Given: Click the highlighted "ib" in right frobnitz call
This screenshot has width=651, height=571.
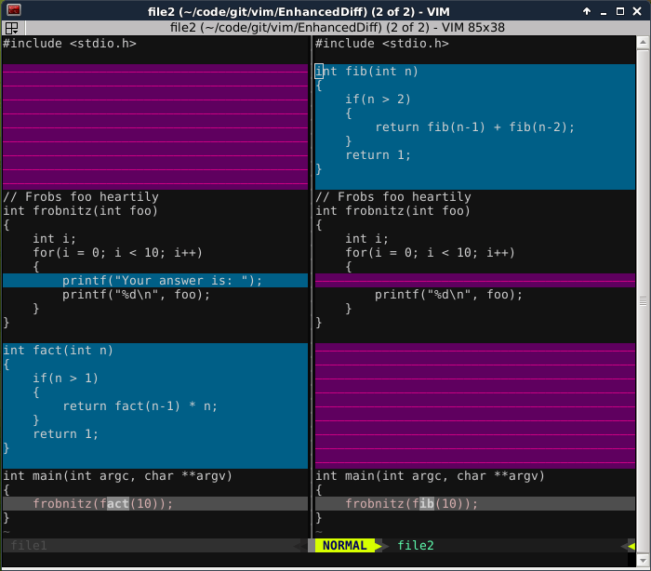Looking at the screenshot, I should click(x=427, y=504).
